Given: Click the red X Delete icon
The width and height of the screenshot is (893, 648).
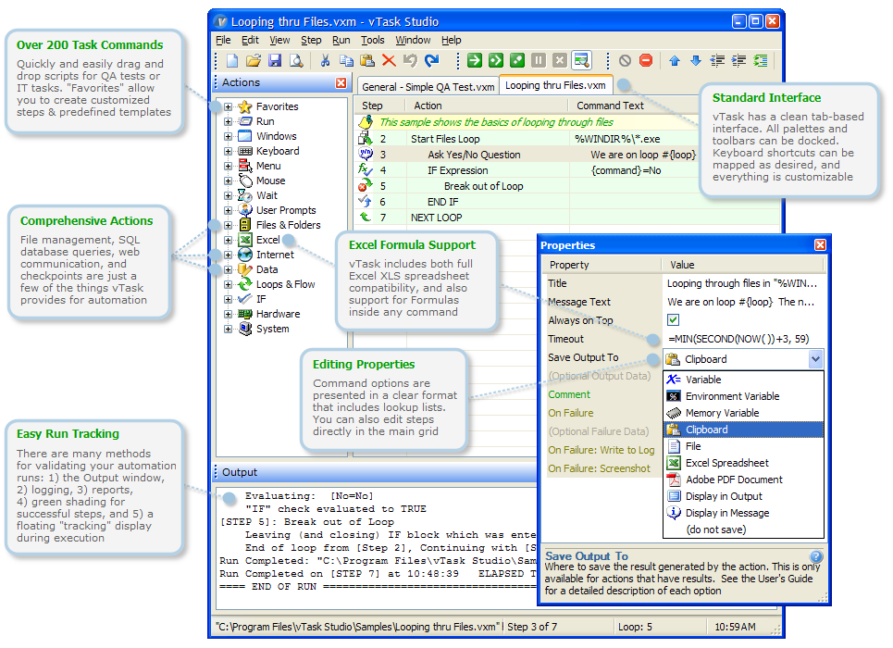Looking at the screenshot, I should [x=389, y=61].
